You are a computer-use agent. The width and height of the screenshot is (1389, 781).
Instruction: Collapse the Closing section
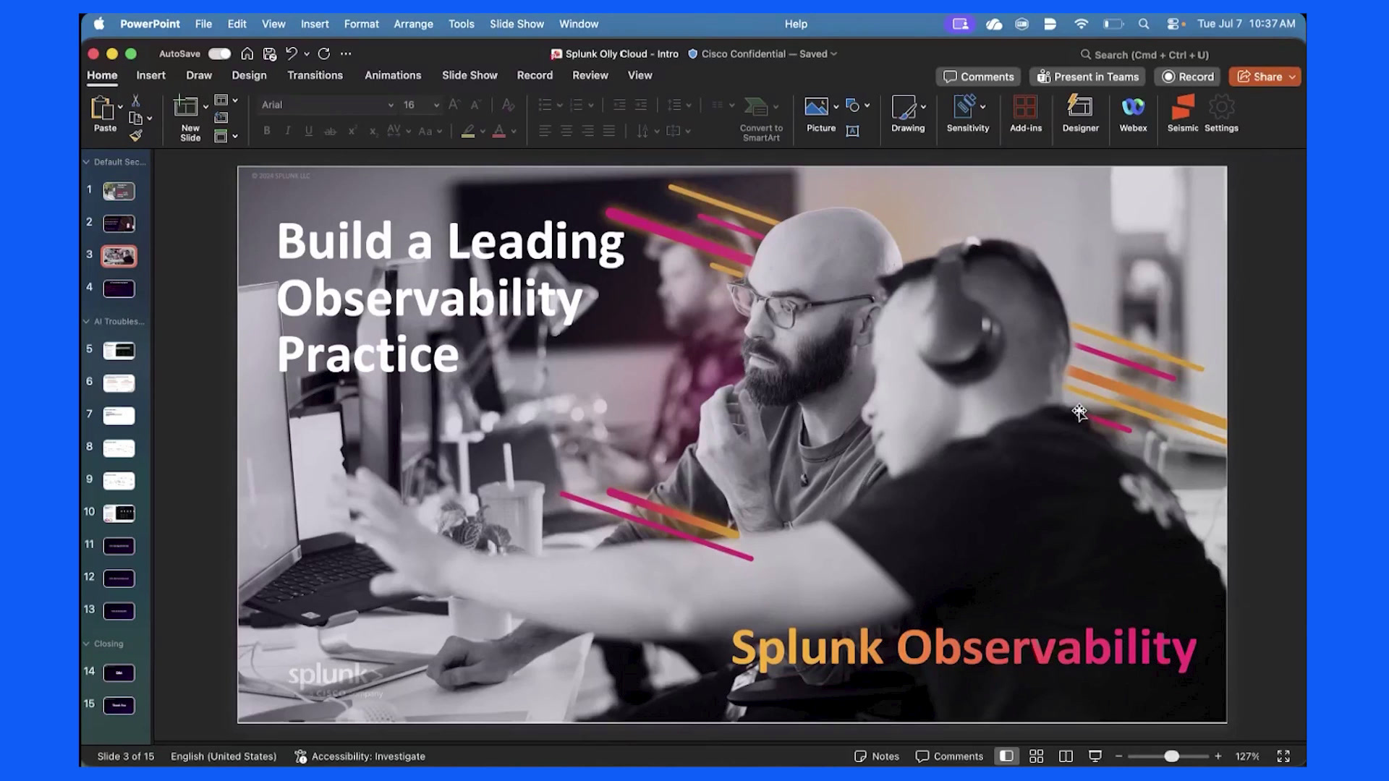point(86,644)
